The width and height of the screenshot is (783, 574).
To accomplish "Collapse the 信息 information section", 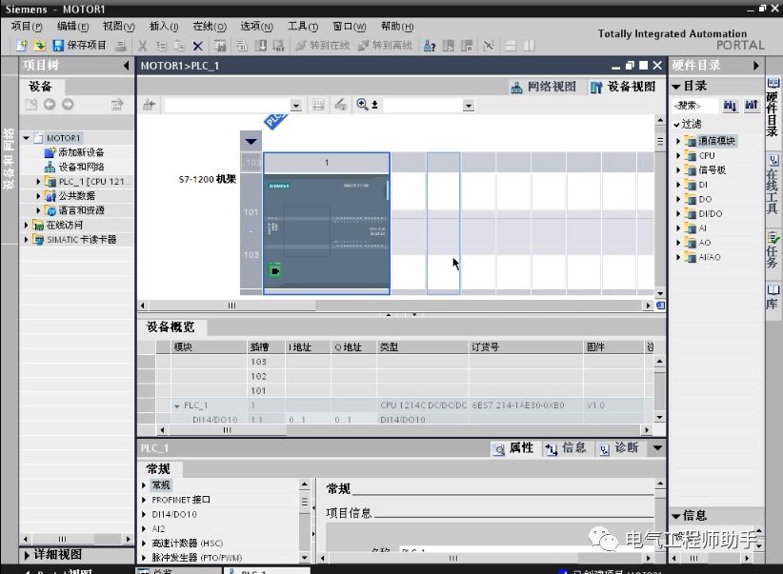I will [x=676, y=516].
